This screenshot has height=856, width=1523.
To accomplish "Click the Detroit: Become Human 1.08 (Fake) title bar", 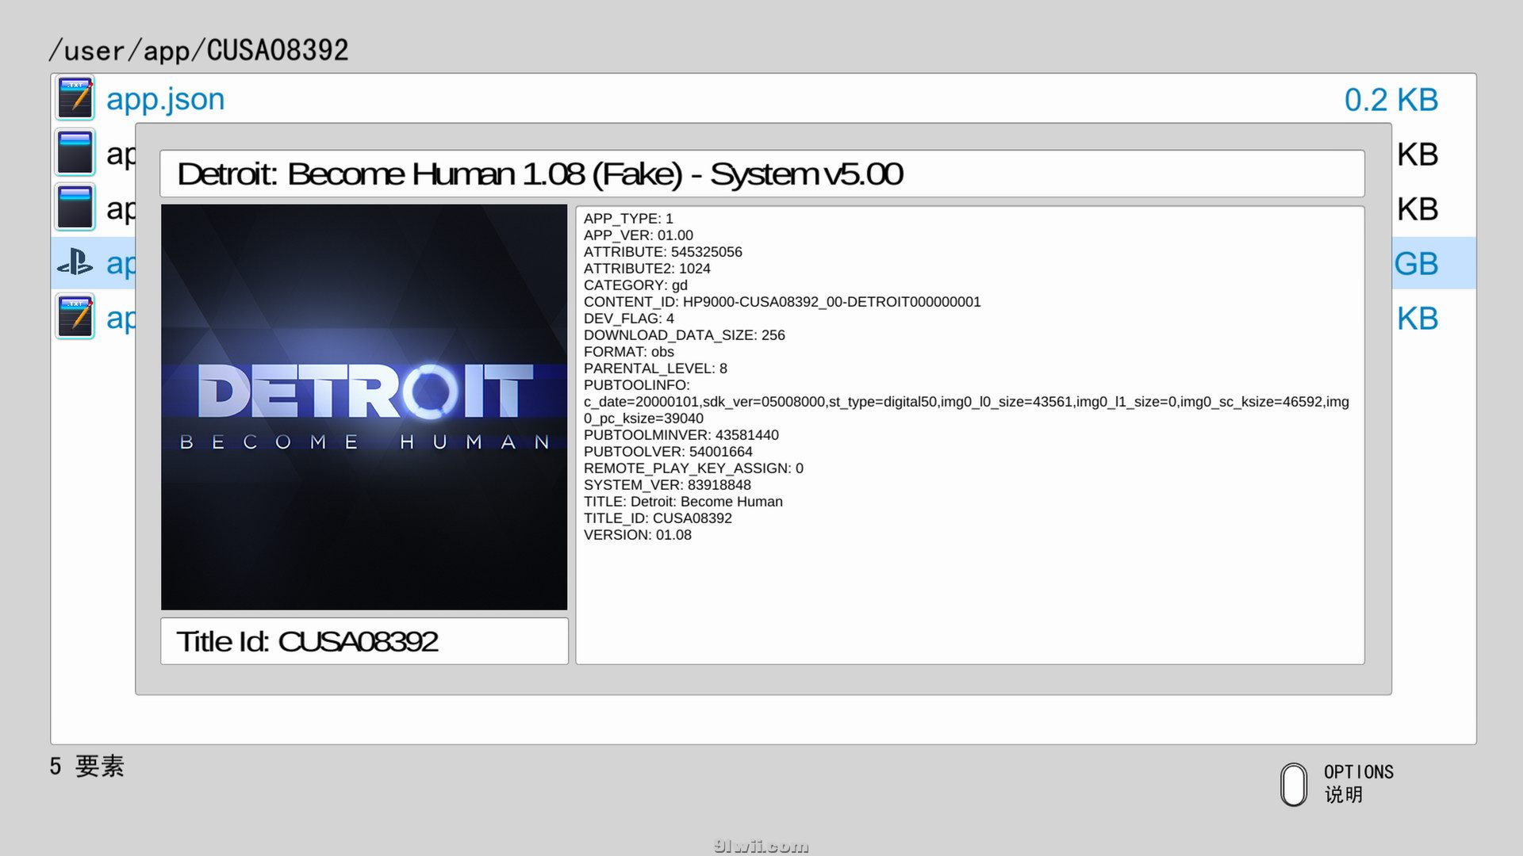I will pyautogui.click(x=762, y=174).
